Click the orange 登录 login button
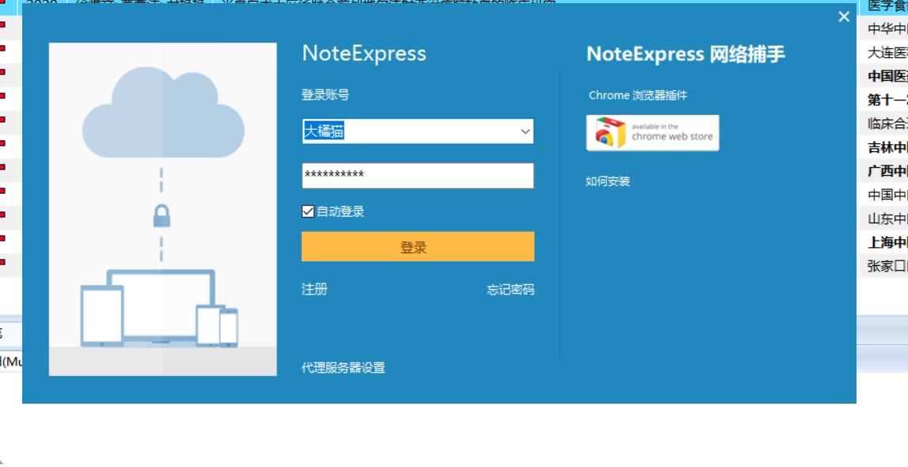The image size is (908, 467). (x=418, y=247)
